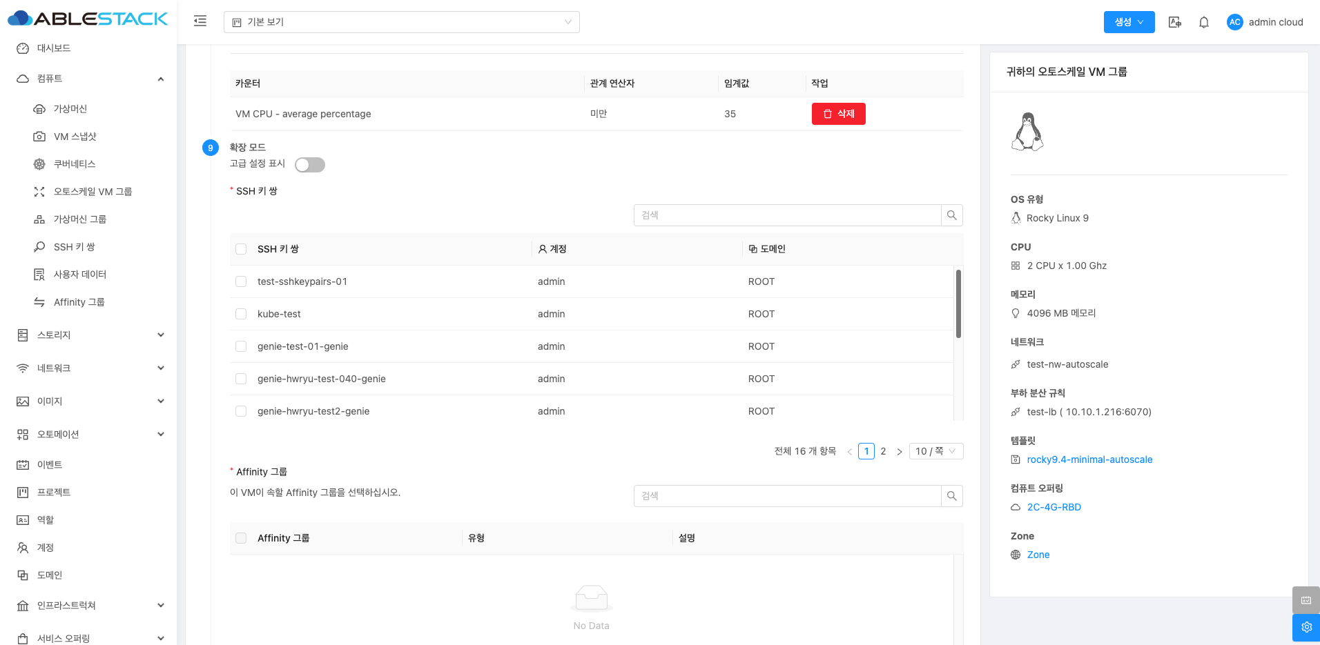The width and height of the screenshot is (1320, 645).
Task: Check the test-sshkeypairs-01 checkbox
Action: [x=241, y=281]
